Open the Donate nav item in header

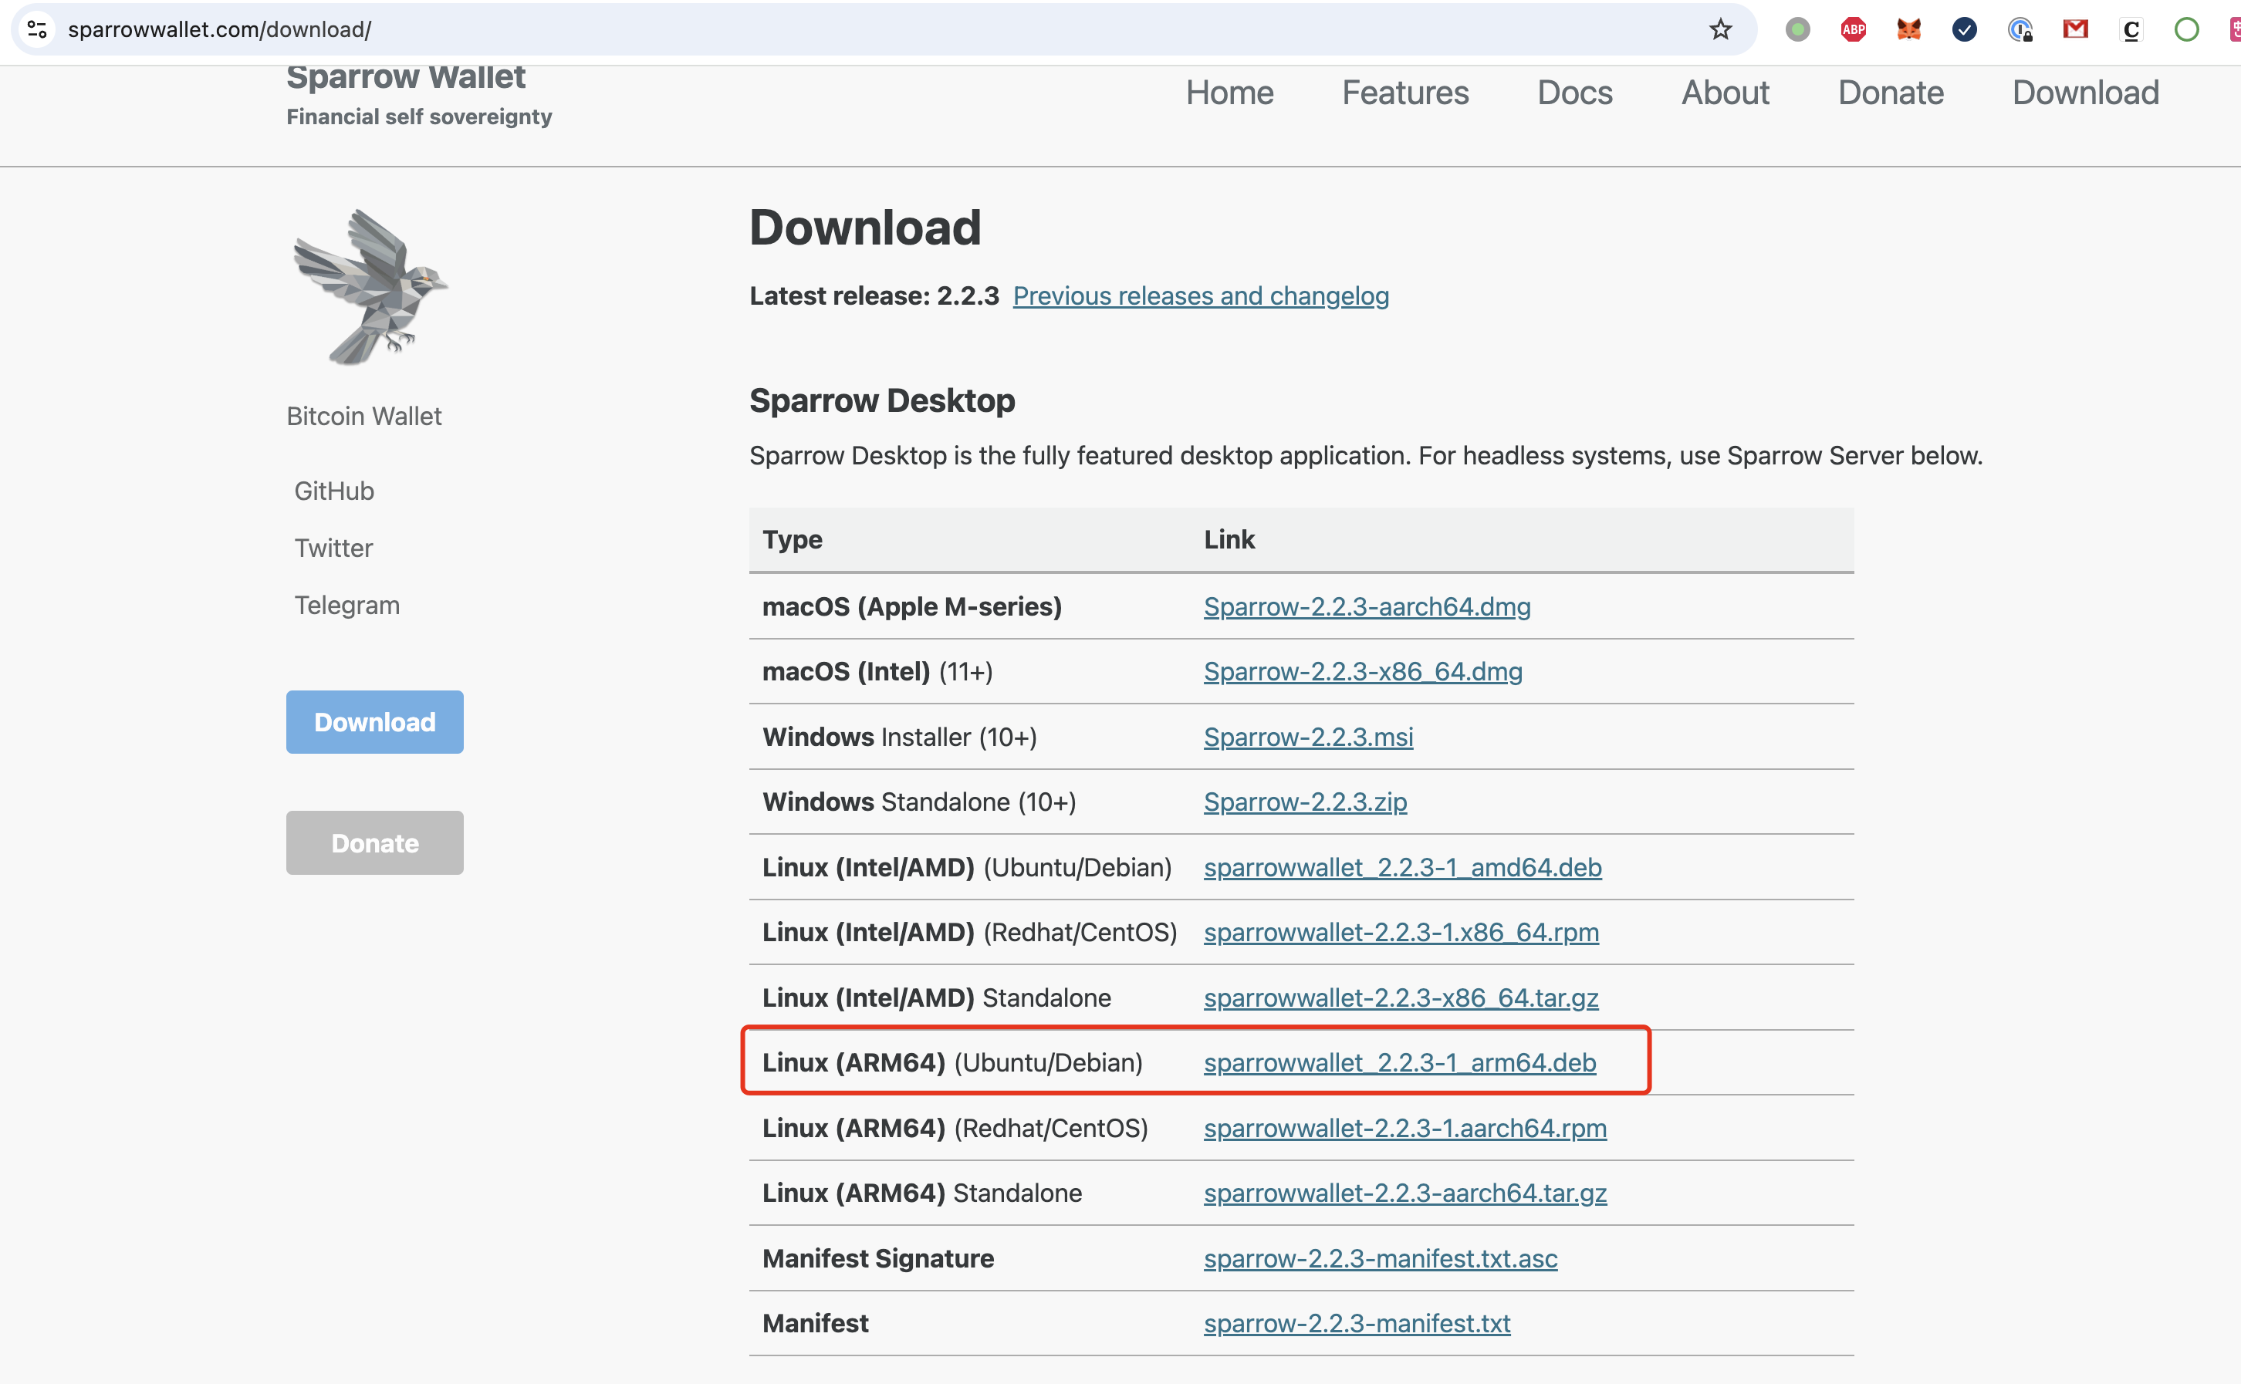(1891, 93)
